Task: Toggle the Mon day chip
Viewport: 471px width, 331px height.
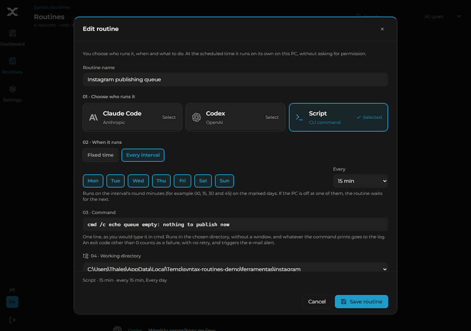Action: tap(93, 181)
